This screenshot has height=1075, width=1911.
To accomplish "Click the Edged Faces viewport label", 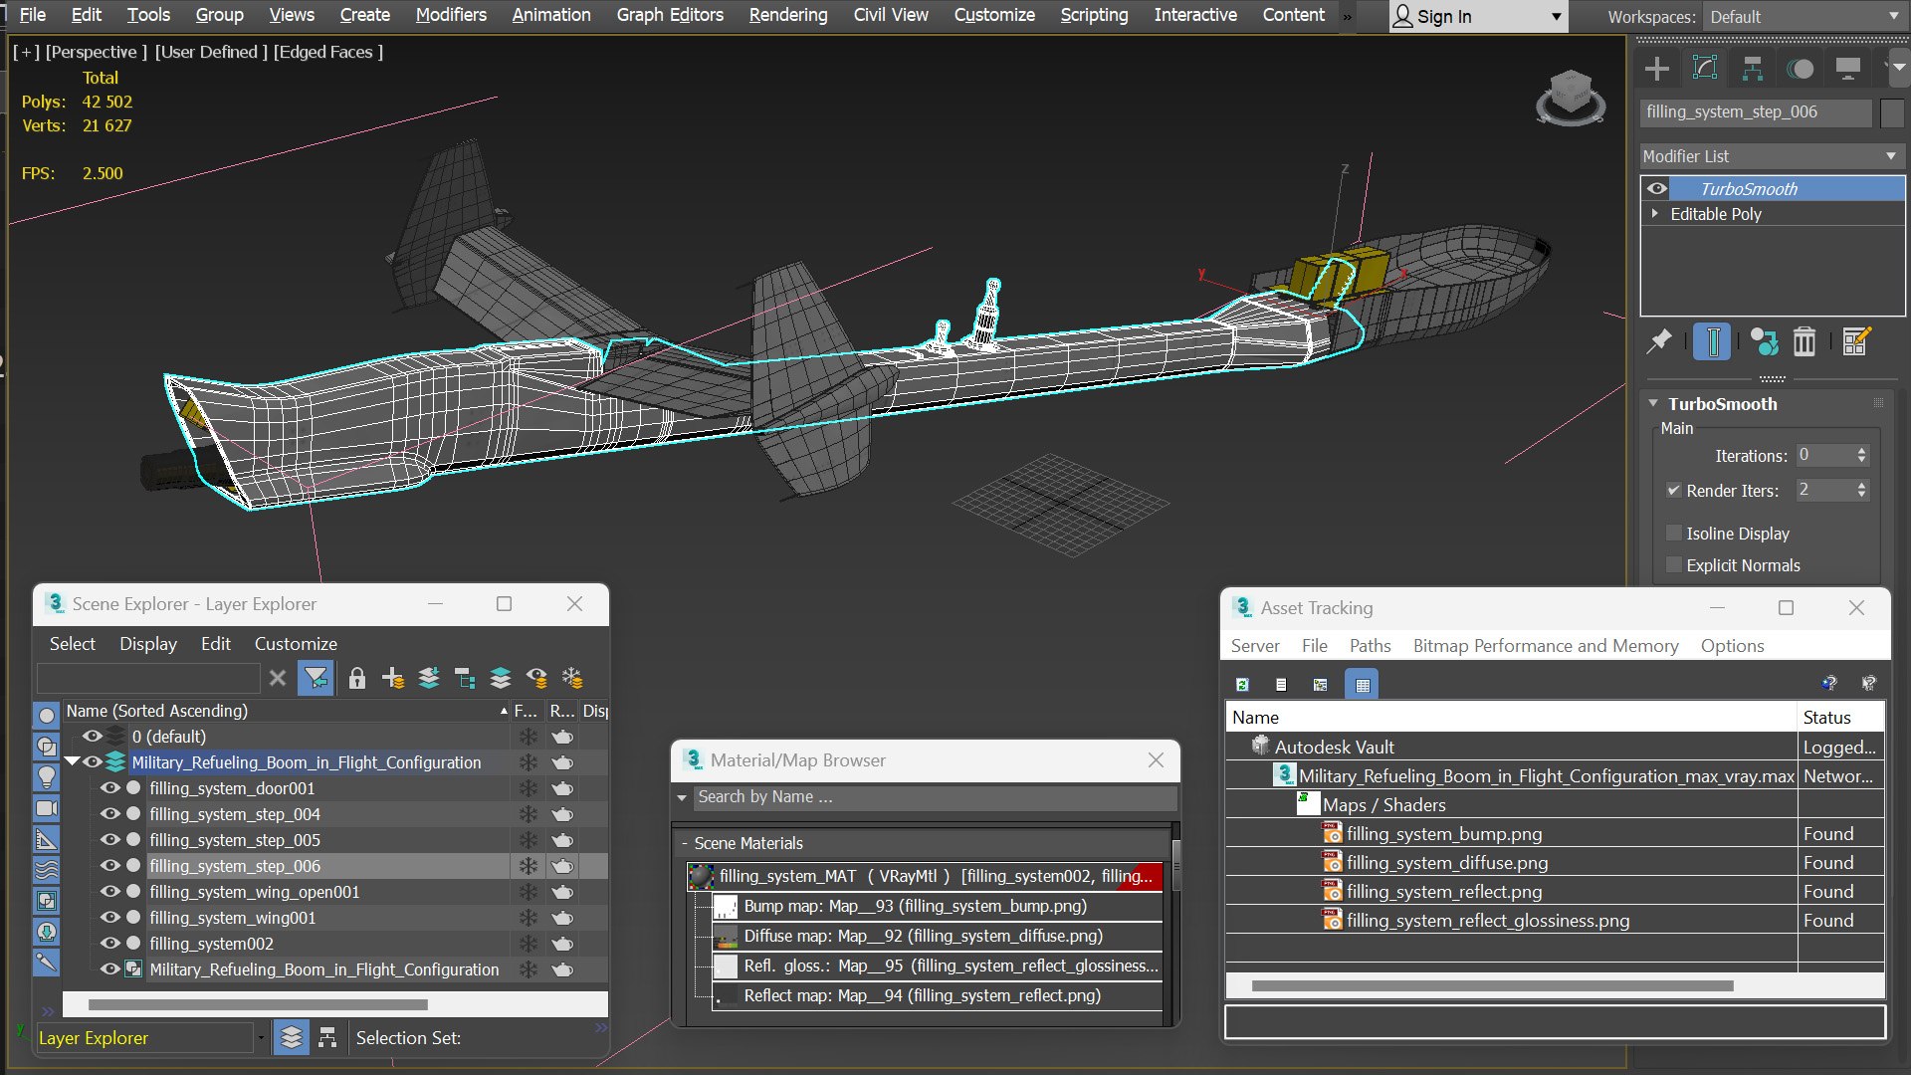I will point(328,52).
